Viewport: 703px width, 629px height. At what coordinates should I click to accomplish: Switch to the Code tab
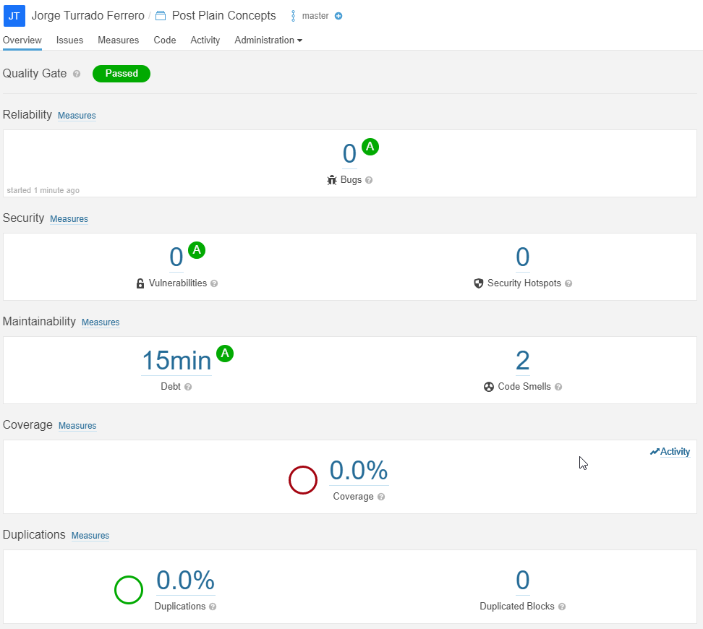click(x=165, y=40)
